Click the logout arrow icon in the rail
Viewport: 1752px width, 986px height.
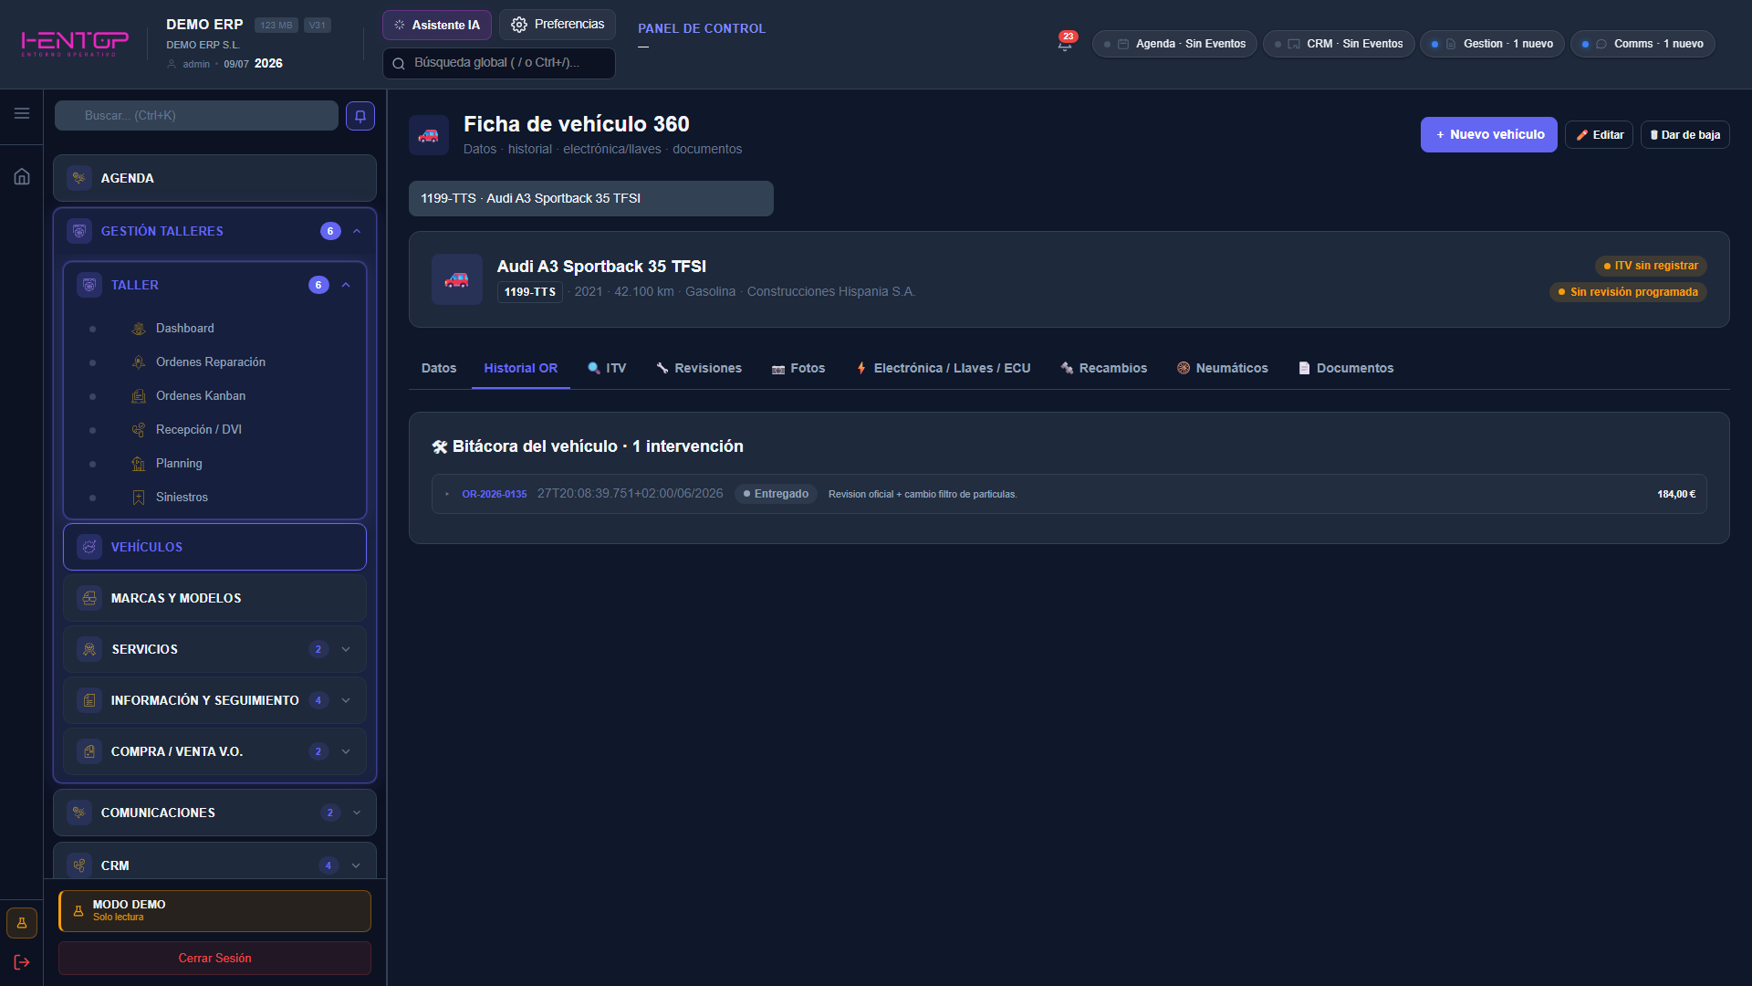[22, 962]
